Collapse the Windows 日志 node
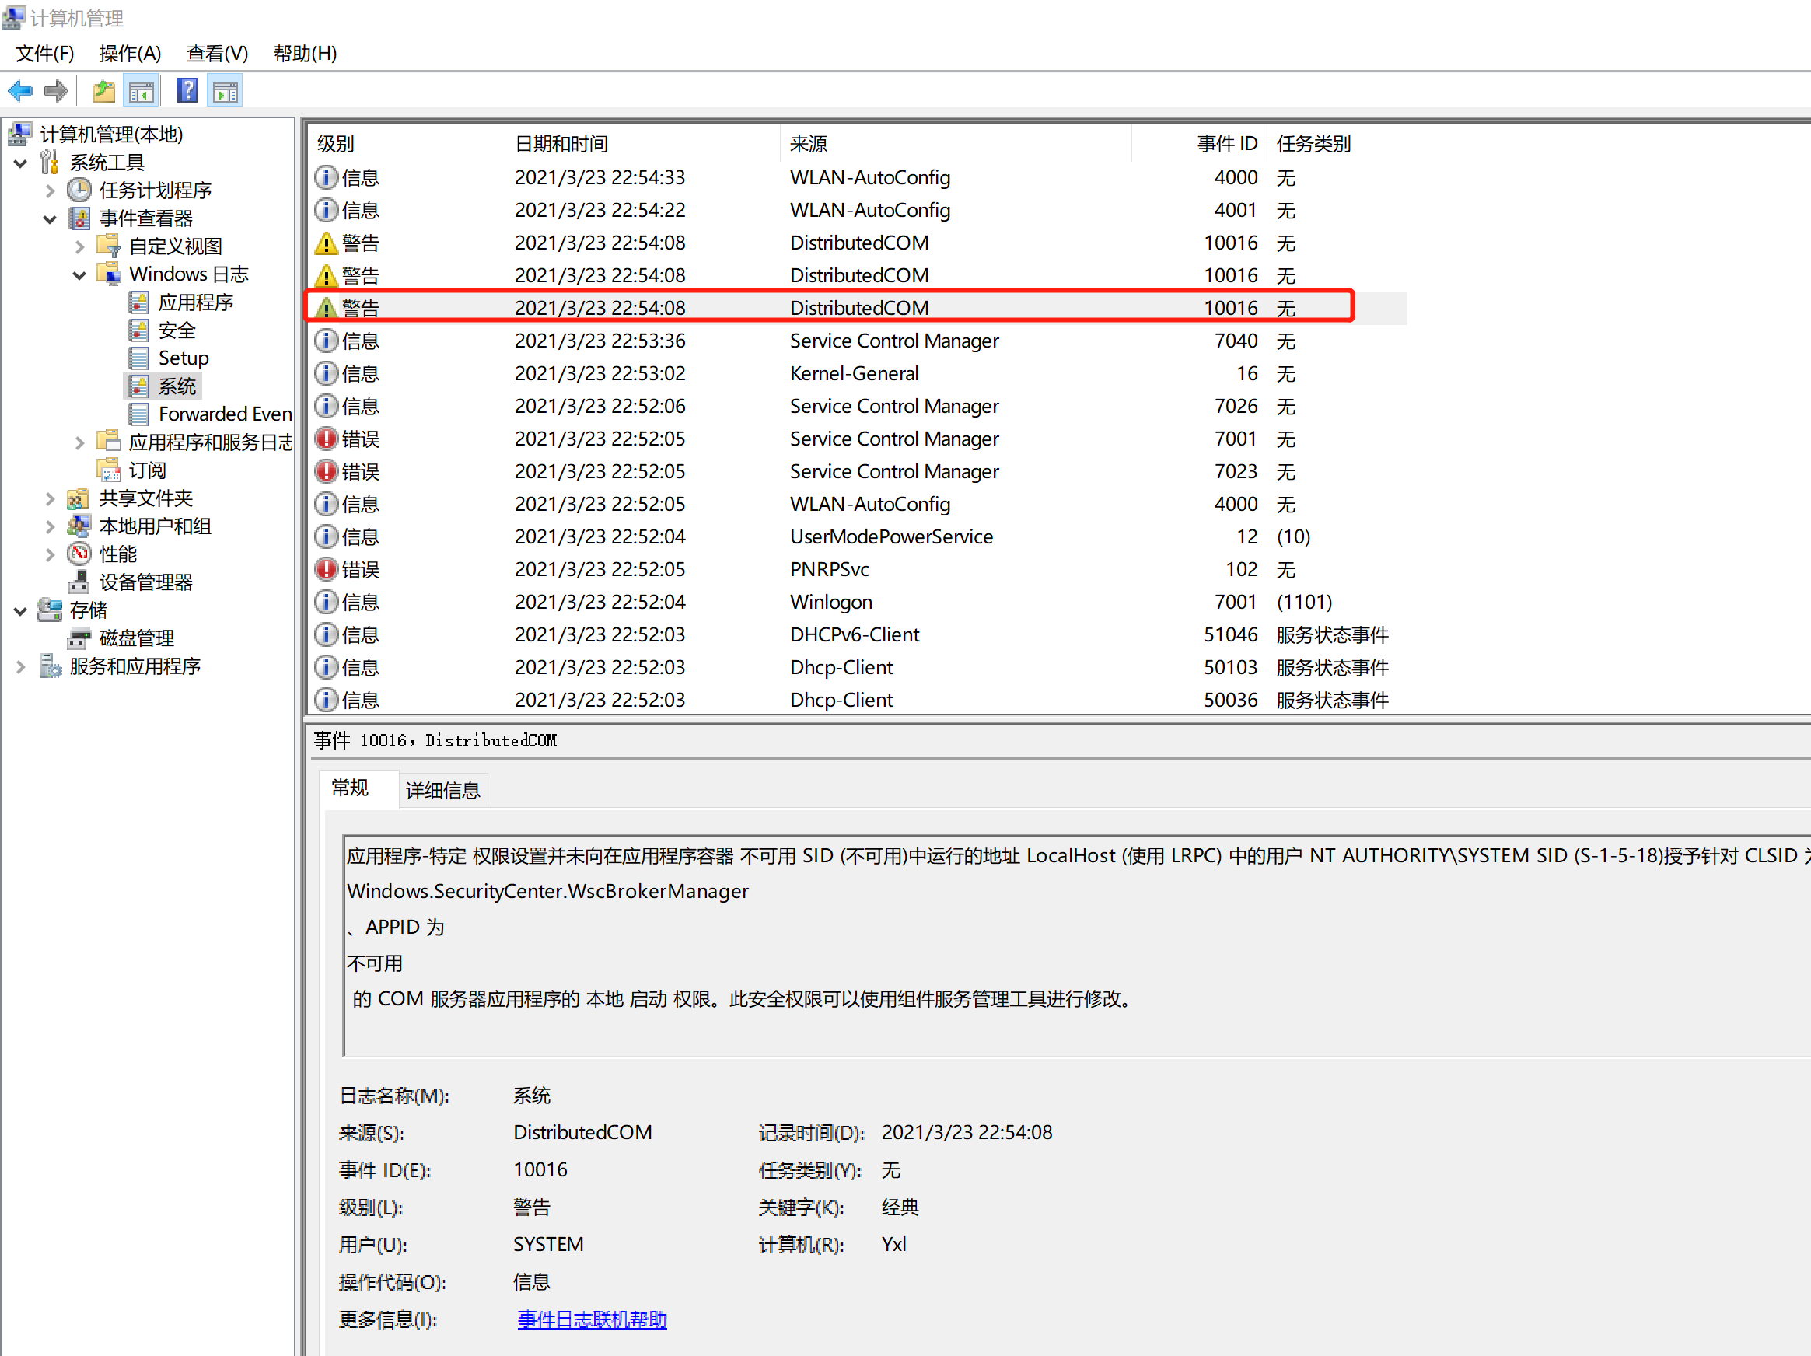The image size is (1811, 1356). (x=79, y=275)
